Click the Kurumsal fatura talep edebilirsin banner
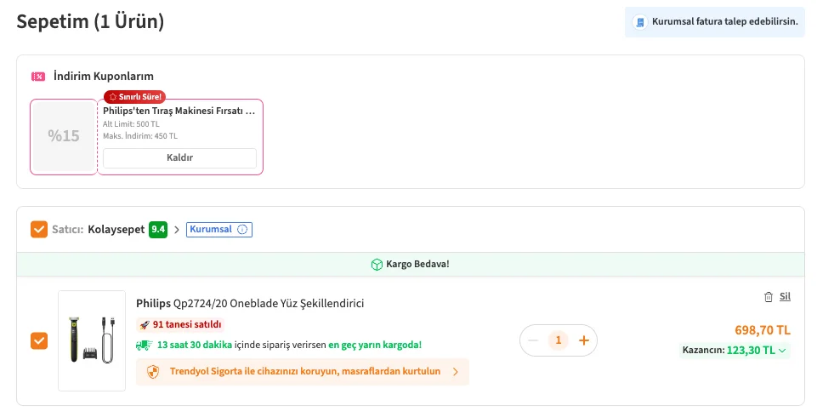This screenshot has width=817, height=417. [715, 22]
